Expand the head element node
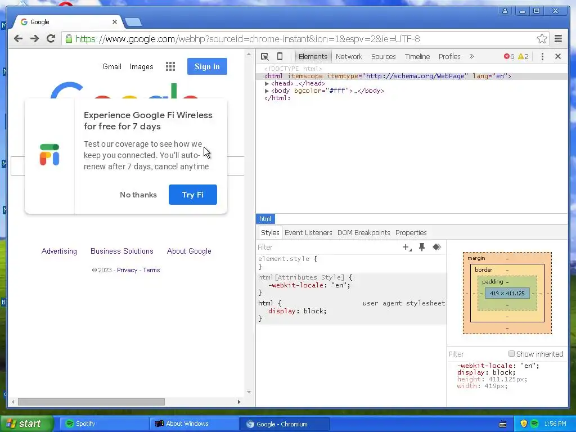Image resolution: width=576 pixels, height=432 pixels. pos(267,83)
